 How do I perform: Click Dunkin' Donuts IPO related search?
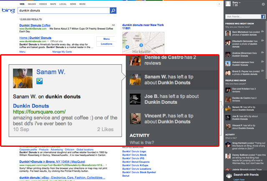(x=133, y=158)
